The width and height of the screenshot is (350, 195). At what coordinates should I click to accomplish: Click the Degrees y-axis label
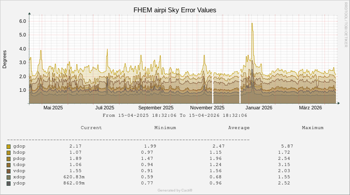point(5,59)
